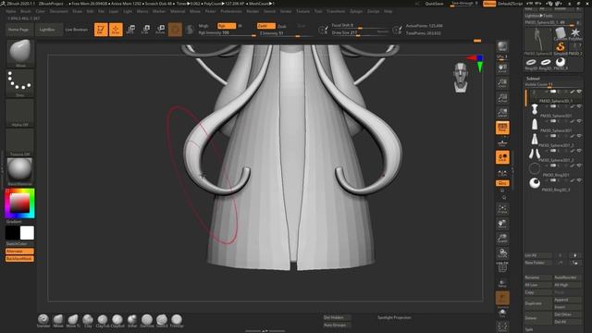Image resolution: width=592 pixels, height=333 pixels.
Task: Select the Move brush at bottom shelf
Action: coord(58,320)
